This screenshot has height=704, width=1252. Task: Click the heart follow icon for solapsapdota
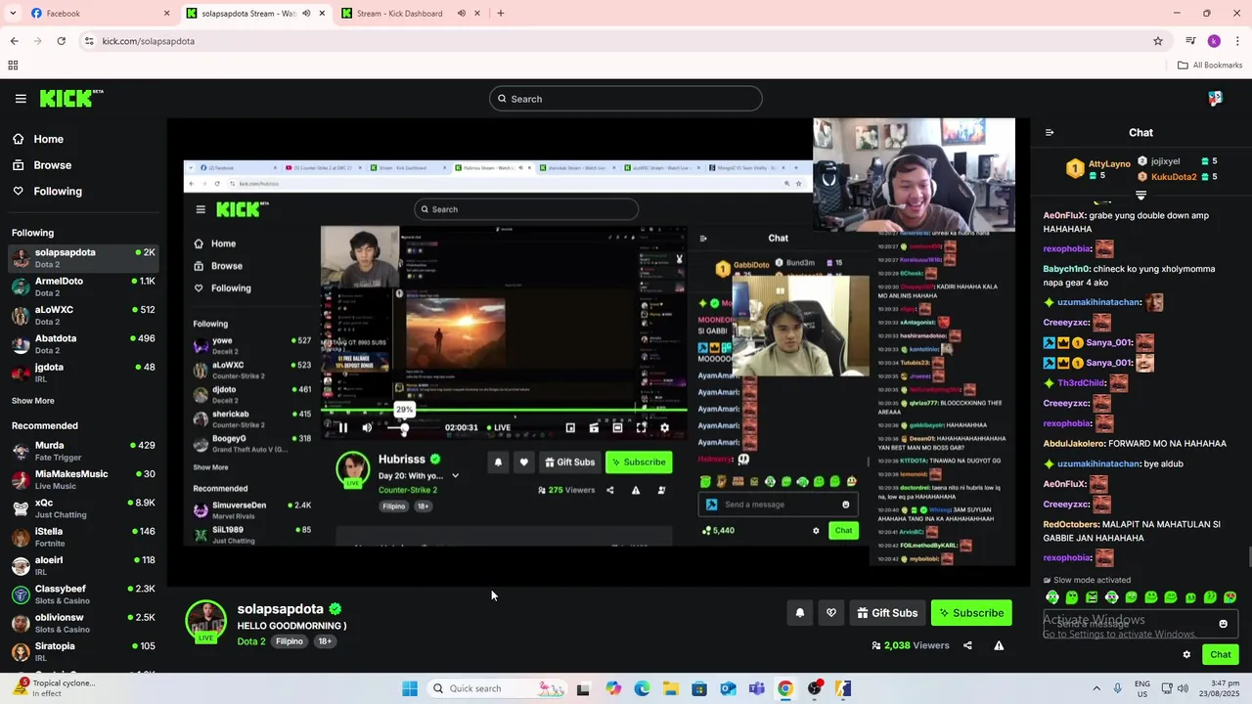tap(831, 613)
